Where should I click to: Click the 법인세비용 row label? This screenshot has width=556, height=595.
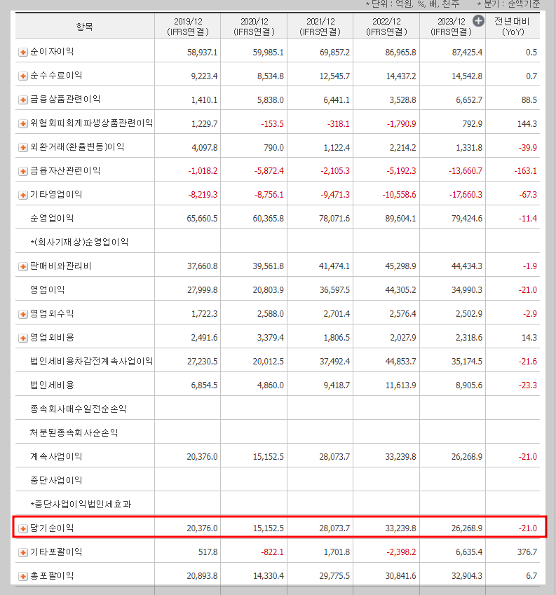point(52,385)
